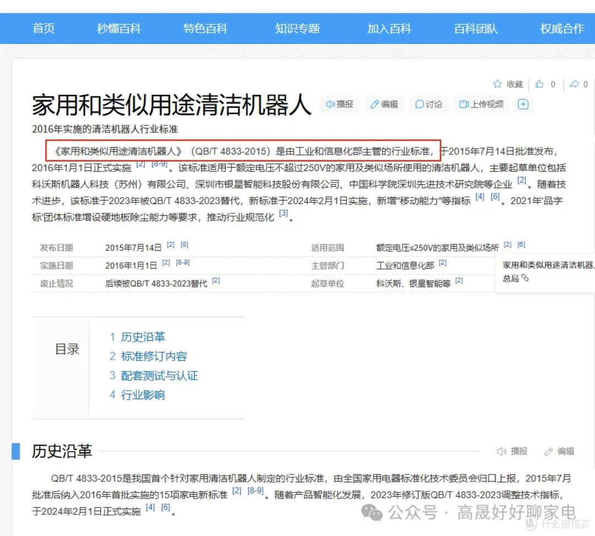Click the plus icon button next to 上传视频
The height and width of the screenshot is (536, 595).
[x=523, y=104]
